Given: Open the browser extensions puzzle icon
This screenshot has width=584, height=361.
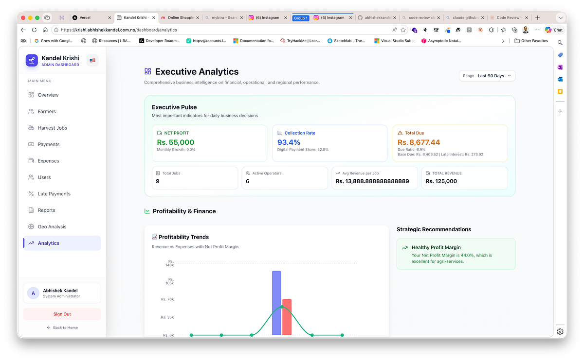Looking at the screenshot, I should [491, 30].
